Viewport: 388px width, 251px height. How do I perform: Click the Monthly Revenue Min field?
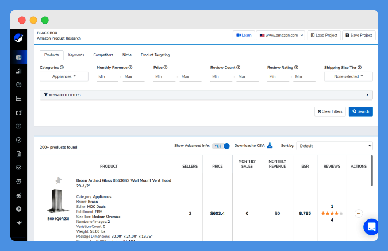(107, 77)
